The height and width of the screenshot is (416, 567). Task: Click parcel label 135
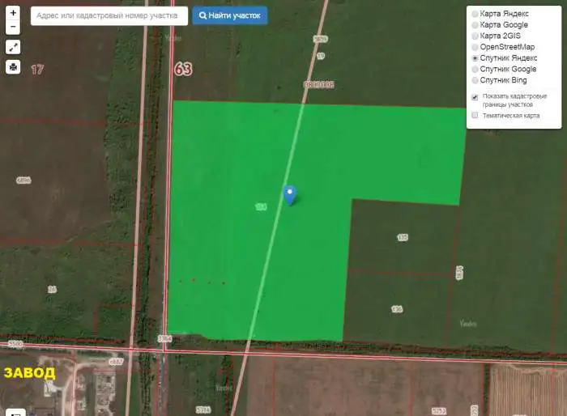click(x=403, y=237)
